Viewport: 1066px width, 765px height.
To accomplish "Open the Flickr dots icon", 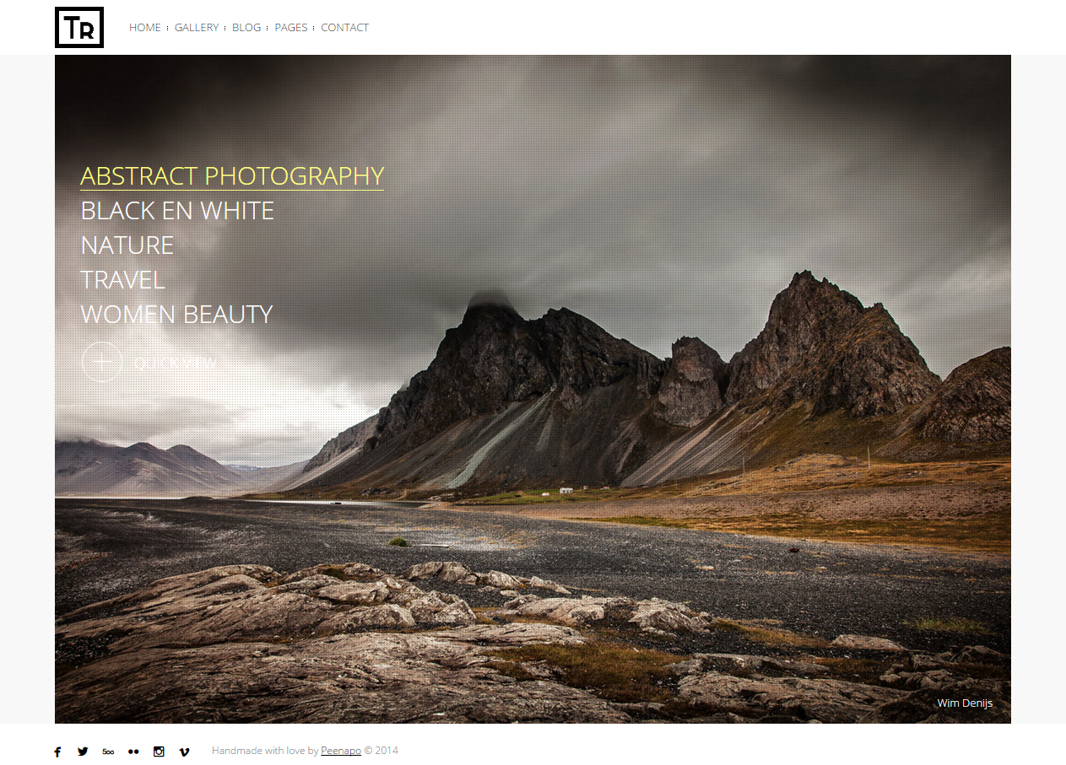I will [133, 752].
